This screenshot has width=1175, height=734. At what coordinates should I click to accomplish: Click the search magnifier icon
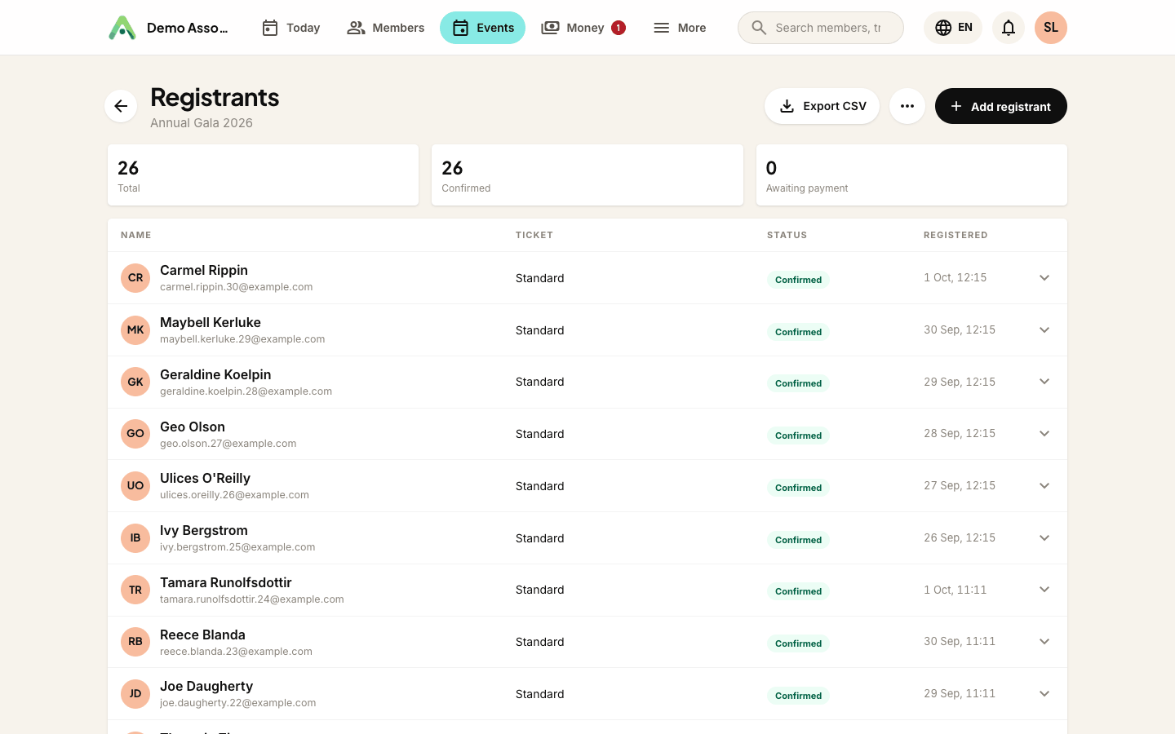[x=759, y=28]
